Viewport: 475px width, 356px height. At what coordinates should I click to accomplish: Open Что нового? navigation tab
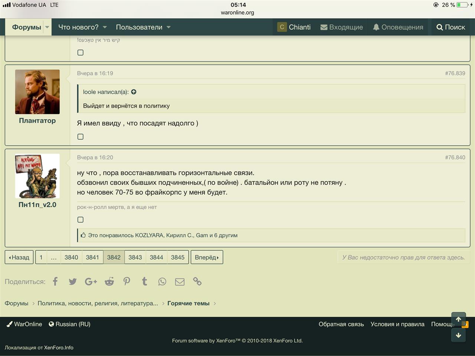click(x=78, y=27)
